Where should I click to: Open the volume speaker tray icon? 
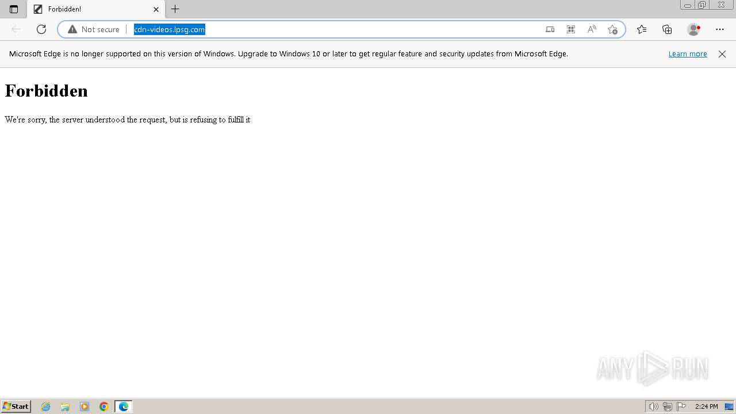[x=654, y=407]
